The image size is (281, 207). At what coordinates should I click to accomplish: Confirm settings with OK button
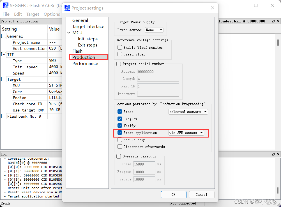174,195
